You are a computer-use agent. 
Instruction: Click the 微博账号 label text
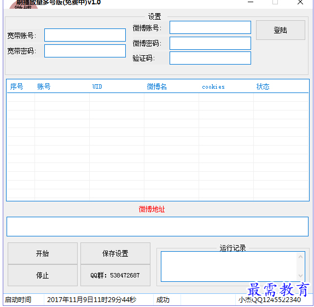coord(147,28)
